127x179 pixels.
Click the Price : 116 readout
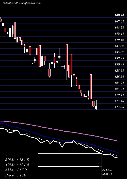(16, 175)
